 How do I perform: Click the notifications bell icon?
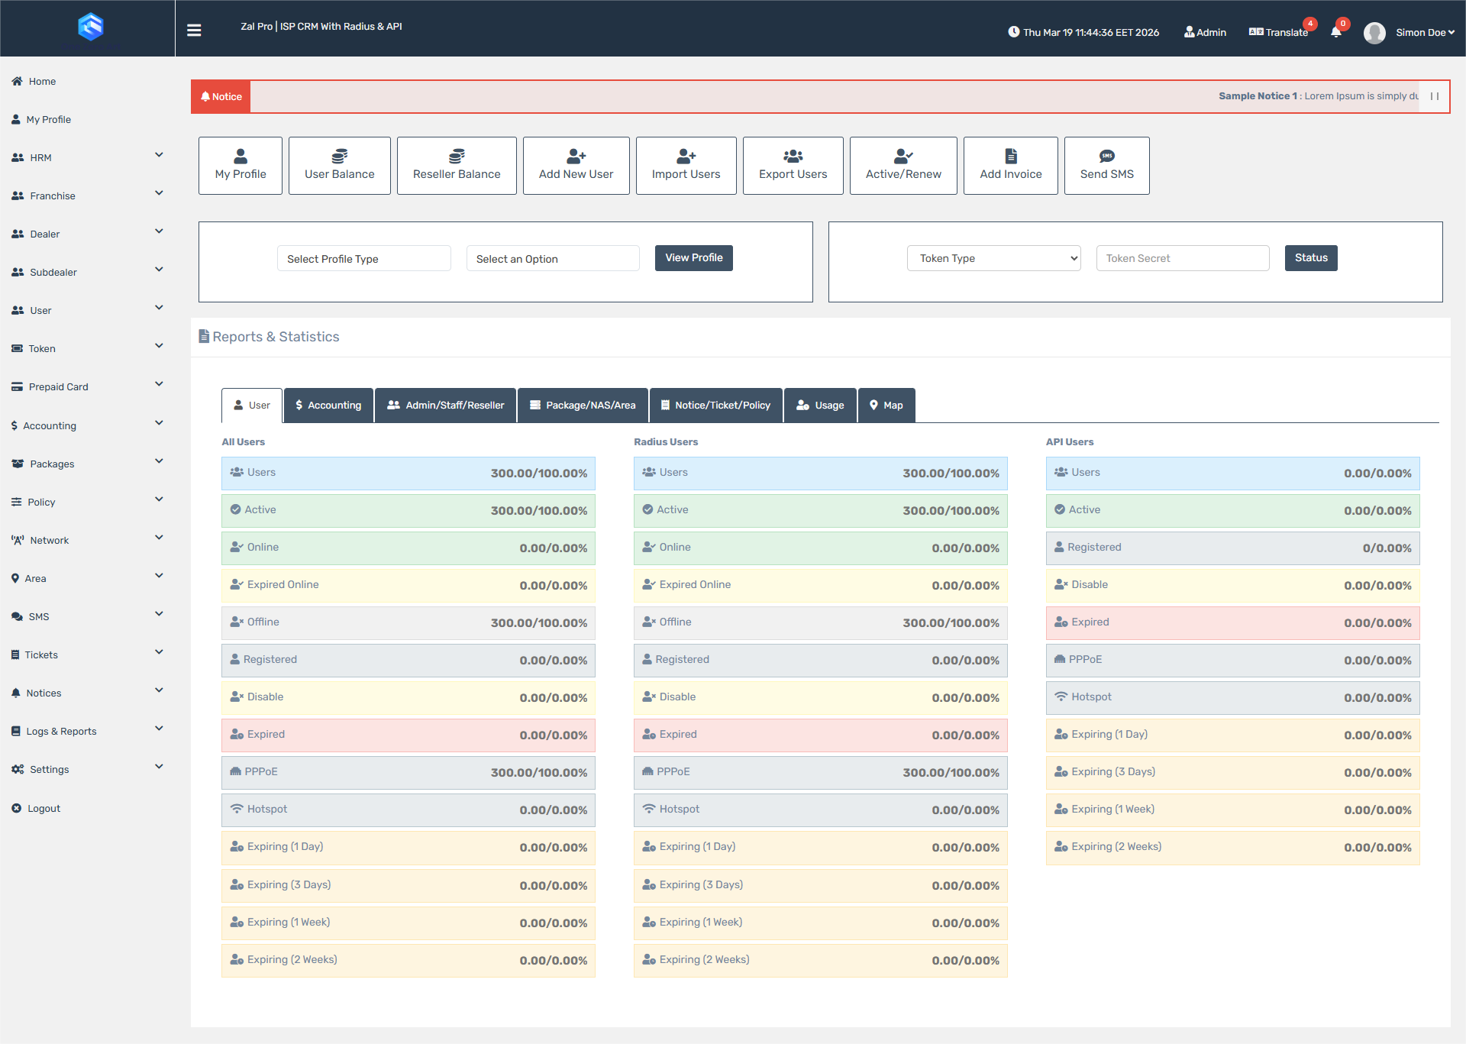coord(1335,32)
